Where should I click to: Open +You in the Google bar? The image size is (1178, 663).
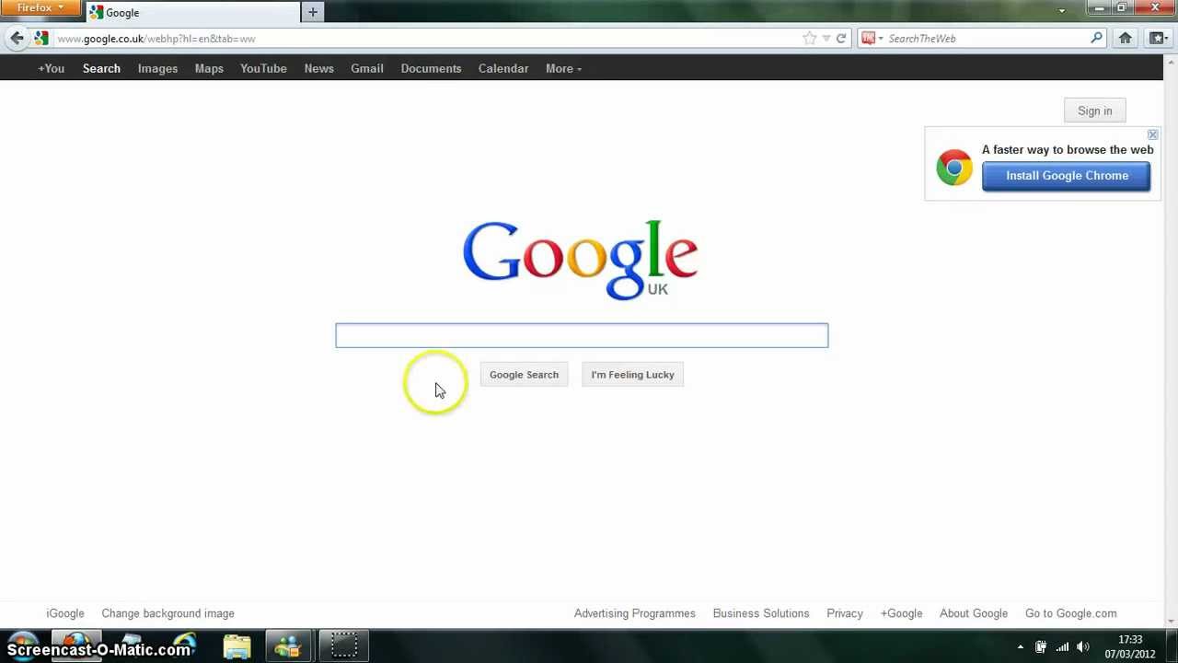pos(51,68)
